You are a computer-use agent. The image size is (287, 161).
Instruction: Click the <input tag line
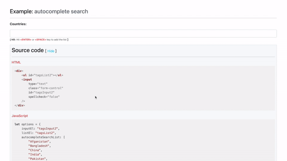pos(27,79)
